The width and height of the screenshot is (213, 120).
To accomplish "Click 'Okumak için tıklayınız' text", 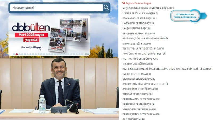I will click(x=31, y=47).
